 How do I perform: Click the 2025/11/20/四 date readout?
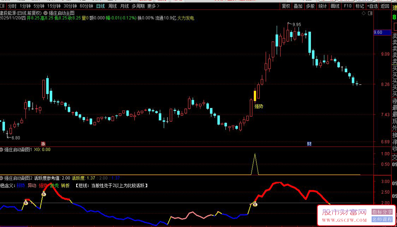(x=13, y=18)
